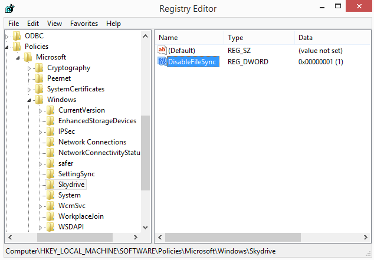Select the (Default) value name
Viewport: 374px width, 260px height.
pos(182,51)
